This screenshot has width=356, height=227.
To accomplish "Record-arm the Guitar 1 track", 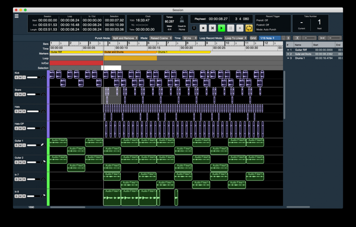I will pos(24,145).
